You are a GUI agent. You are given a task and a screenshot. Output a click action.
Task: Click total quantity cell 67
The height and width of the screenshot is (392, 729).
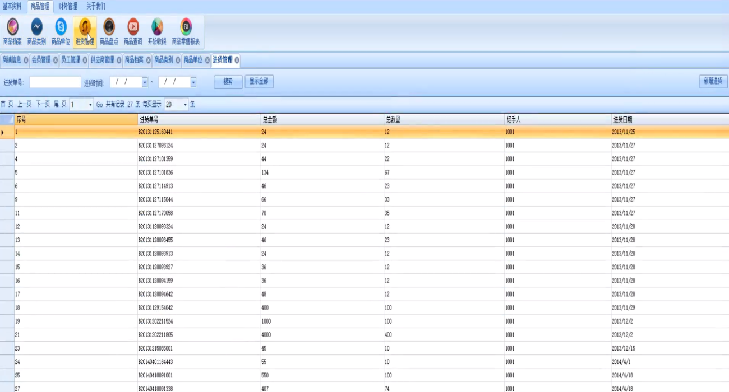pos(444,172)
